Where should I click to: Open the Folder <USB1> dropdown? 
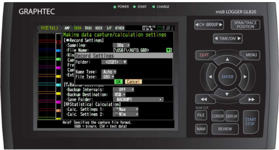coord(114,62)
